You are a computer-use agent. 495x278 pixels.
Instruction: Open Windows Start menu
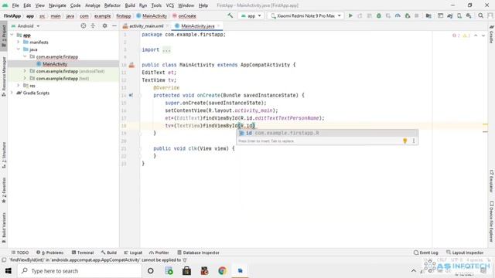click(x=9, y=271)
